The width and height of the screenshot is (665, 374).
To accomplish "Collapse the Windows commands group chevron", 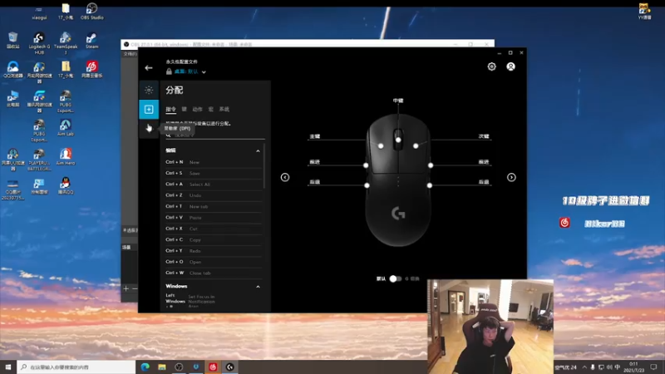I will click(x=258, y=287).
